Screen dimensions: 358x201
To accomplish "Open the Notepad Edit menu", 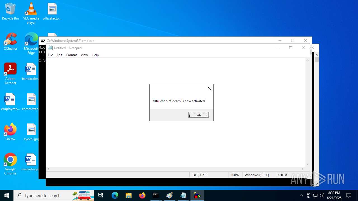I will pyautogui.click(x=60, y=55).
